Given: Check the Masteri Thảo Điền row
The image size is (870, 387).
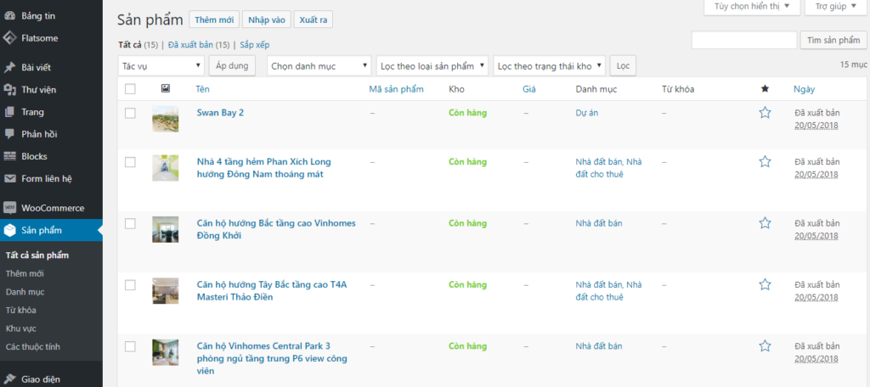Looking at the screenshot, I should click(x=130, y=285).
